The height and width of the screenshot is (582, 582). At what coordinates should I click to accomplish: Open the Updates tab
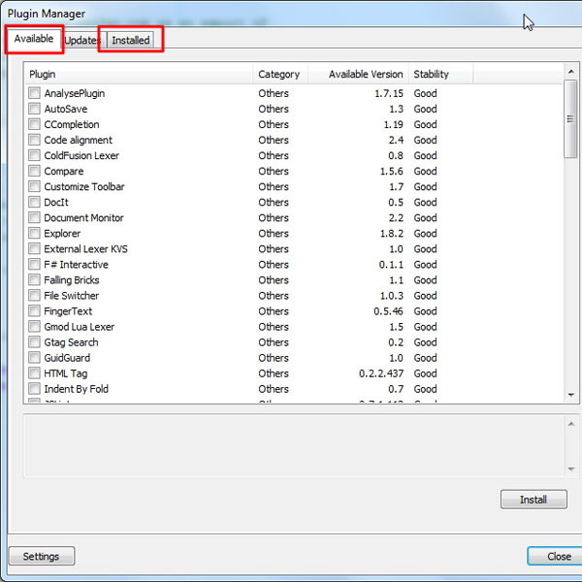[x=82, y=41]
